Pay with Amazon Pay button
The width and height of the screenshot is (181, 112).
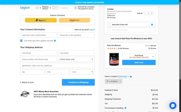click(x=74, y=20)
